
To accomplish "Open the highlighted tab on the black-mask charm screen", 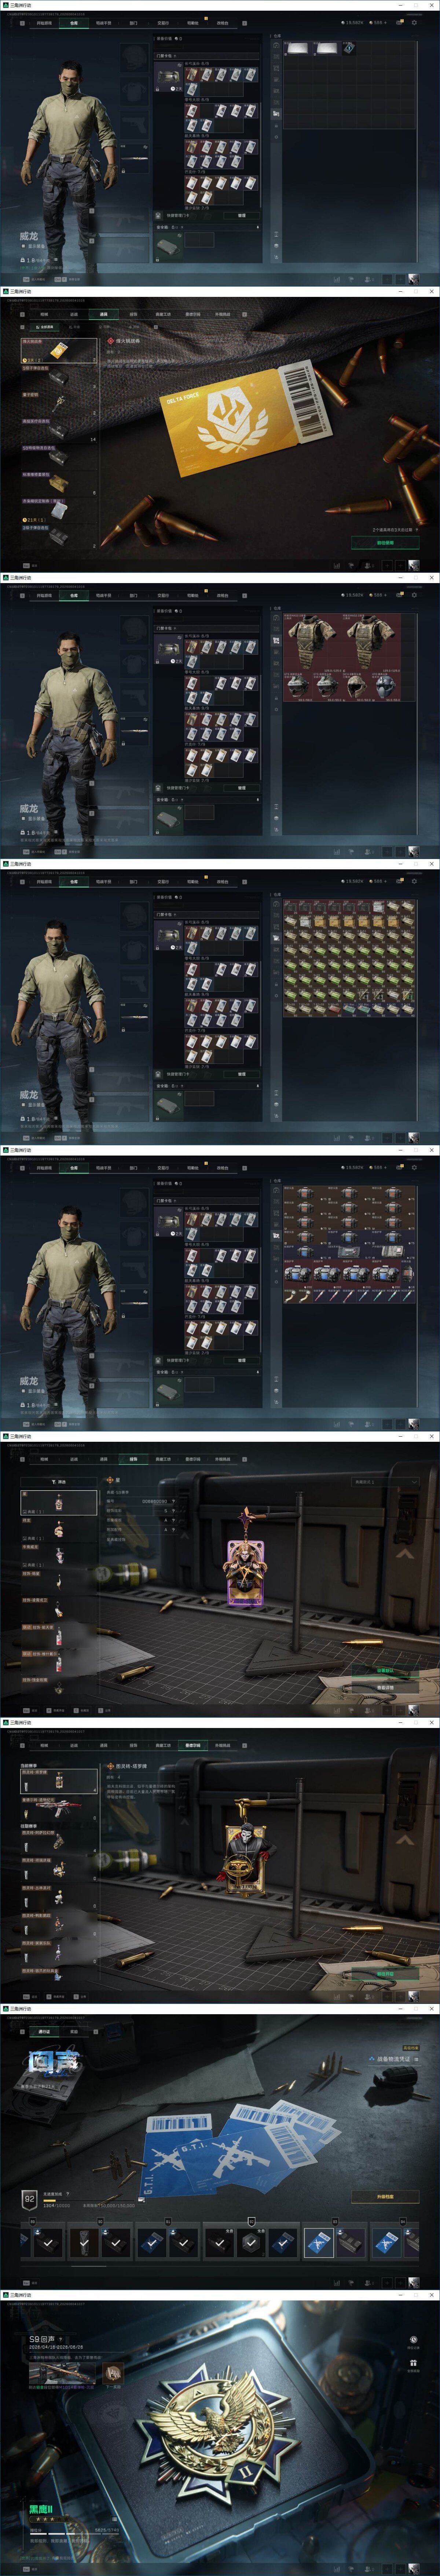I will tap(192, 1745).
